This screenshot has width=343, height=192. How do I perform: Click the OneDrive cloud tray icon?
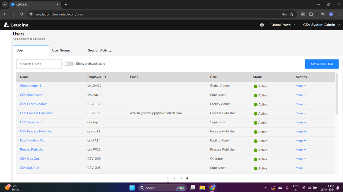[x=280, y=188]
